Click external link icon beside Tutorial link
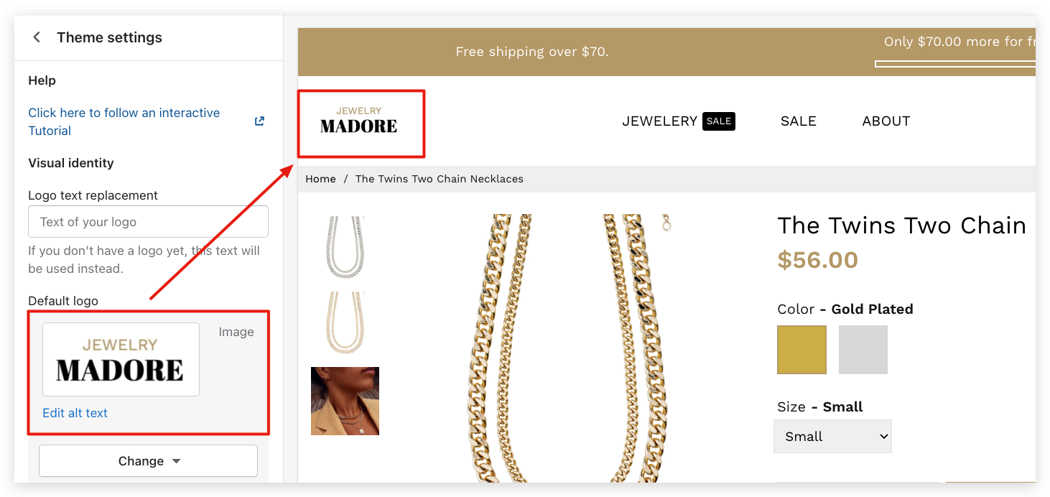Viewport: 1050px width, 497px height. [x=260, y=121]
